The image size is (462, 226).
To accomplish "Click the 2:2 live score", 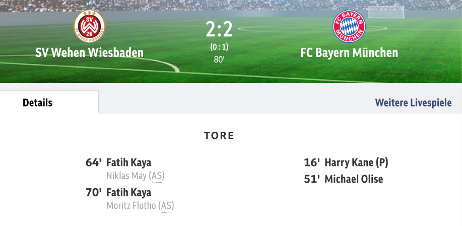I will (x=219, y=30).
